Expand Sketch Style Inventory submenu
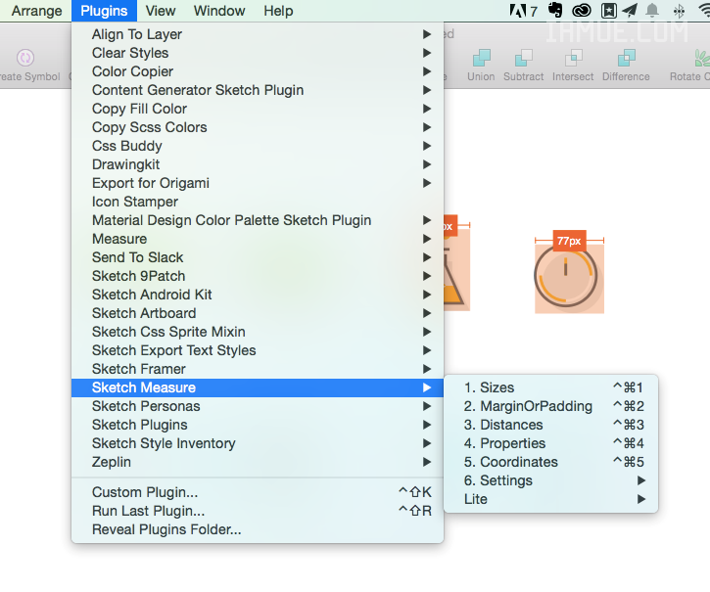The height and width of the screenshot is (592, 710). tap(258, 443)
